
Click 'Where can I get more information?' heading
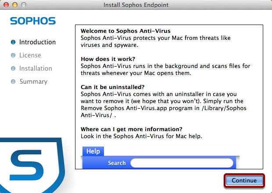click(132, 129)
